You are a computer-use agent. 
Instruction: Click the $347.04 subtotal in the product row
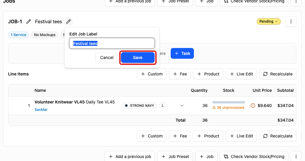(285, 106)
